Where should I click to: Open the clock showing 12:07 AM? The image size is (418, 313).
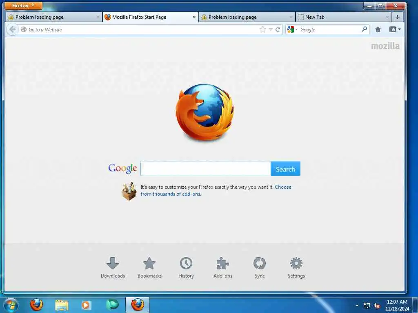tap(397, 305)
